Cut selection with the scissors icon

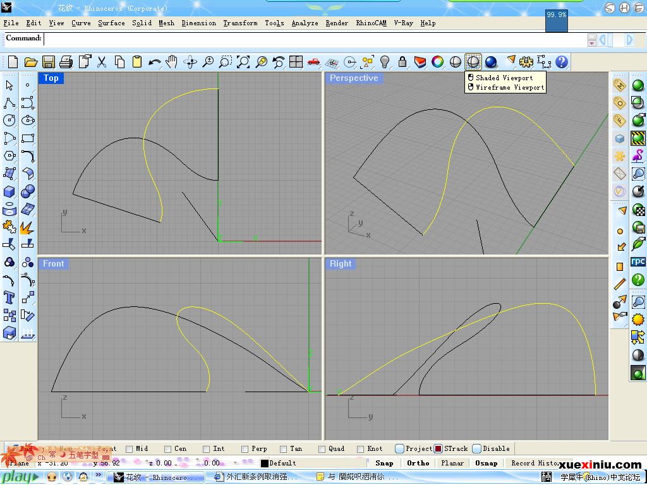point(102,62)
